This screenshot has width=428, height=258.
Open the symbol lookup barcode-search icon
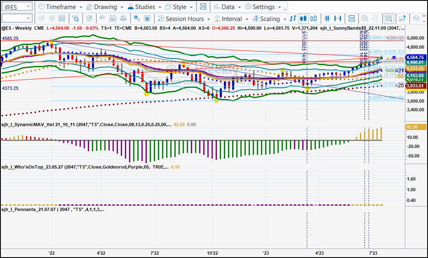click(75, 19)
